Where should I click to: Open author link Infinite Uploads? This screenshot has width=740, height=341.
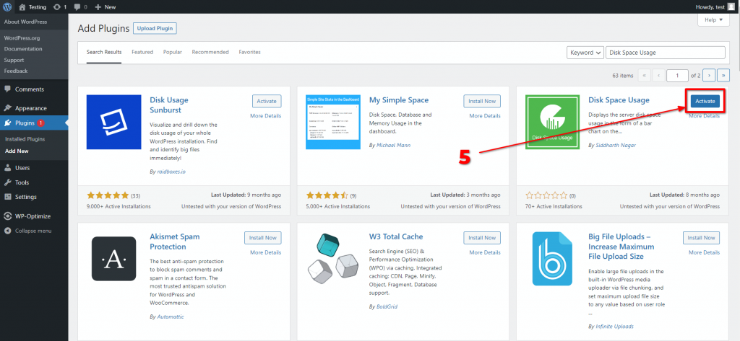pyautogui.click(x=614, y=327)
